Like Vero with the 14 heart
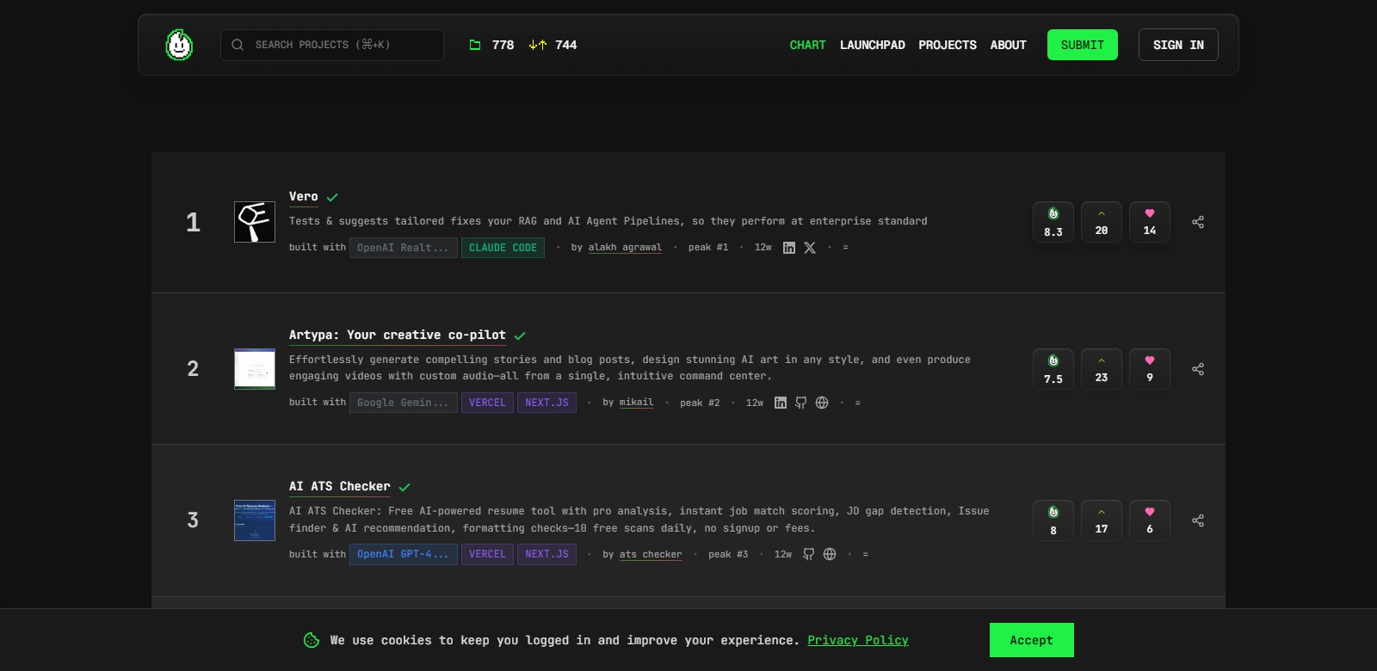This screenshot has height=671, width=1377. 1150,222
